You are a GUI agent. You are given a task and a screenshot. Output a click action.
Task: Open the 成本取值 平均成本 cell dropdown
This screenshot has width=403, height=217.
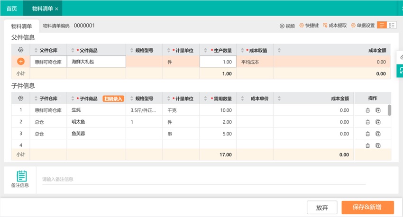pyautogui.click(x=255, y=62)
